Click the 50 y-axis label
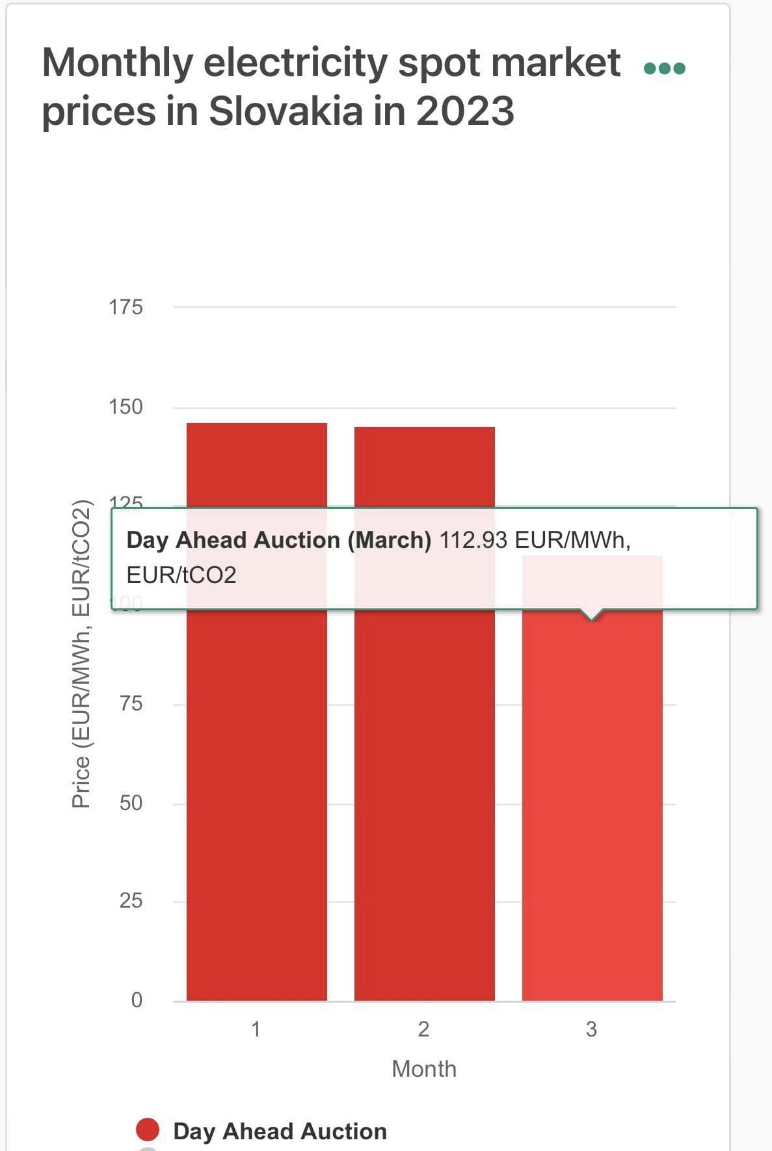Screen dimensions: 772x1151 [131, 803]
